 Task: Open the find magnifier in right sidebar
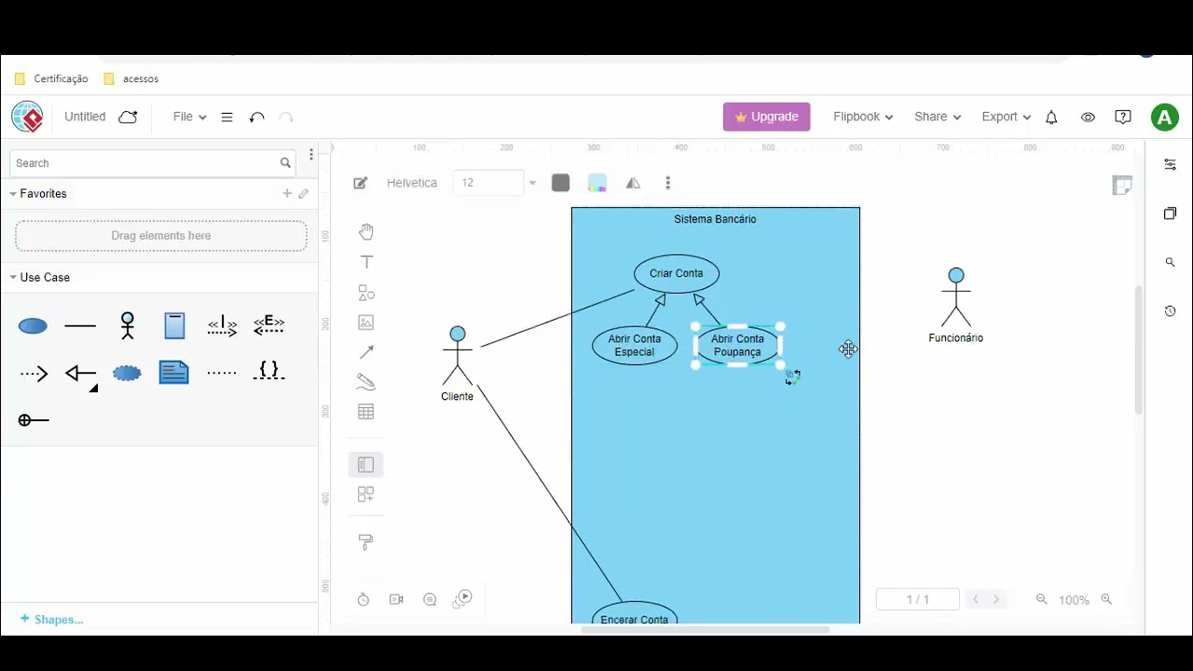[x=1170, y=263]
